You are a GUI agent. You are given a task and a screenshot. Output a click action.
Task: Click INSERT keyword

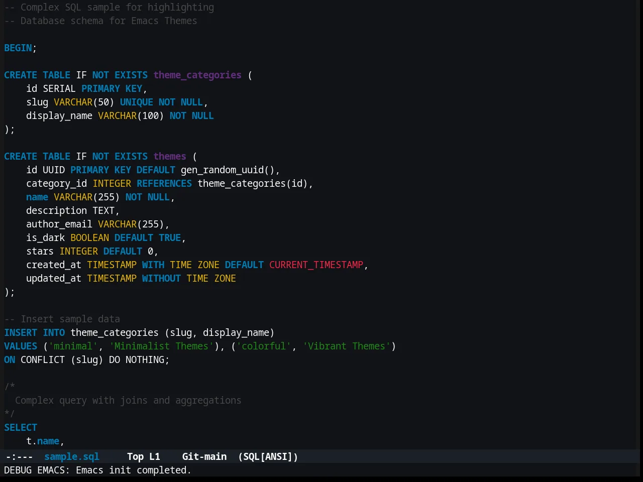pos(21,332)
